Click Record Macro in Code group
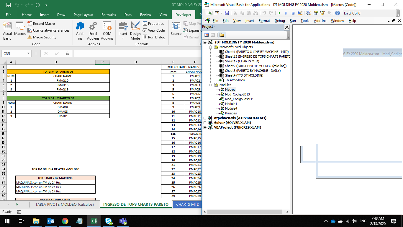The height and width of the screenshot is (227, 403). pos(41,24)
